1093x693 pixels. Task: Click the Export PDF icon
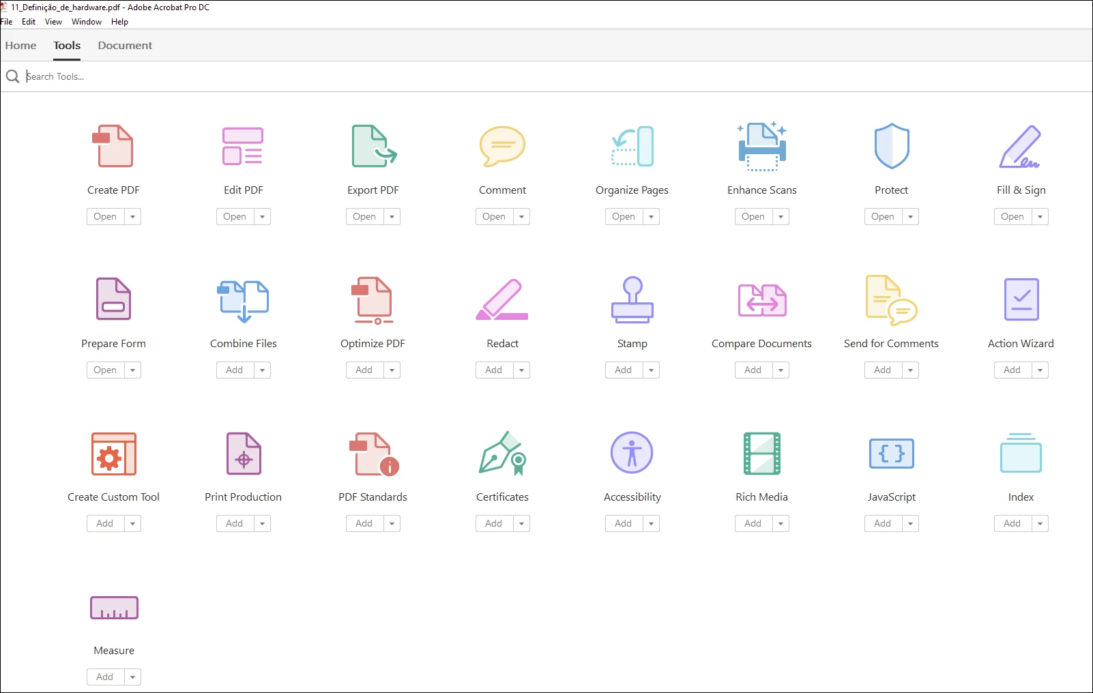[374, 146]
